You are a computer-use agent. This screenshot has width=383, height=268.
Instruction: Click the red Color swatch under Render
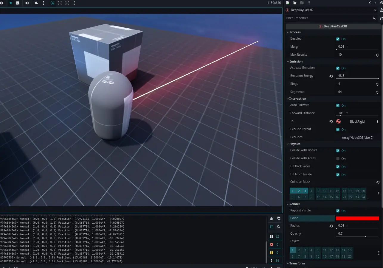click(357, 218)
